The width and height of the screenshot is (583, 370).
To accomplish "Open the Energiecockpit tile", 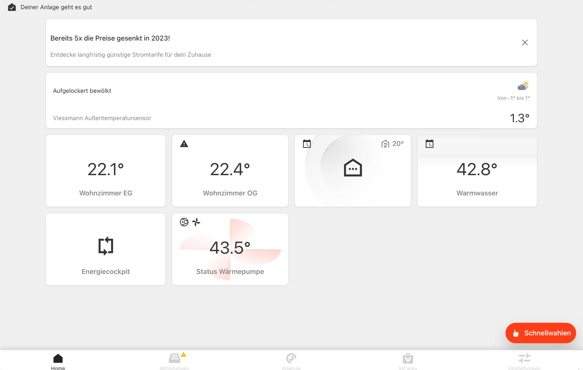I will [x=106, y=249].
